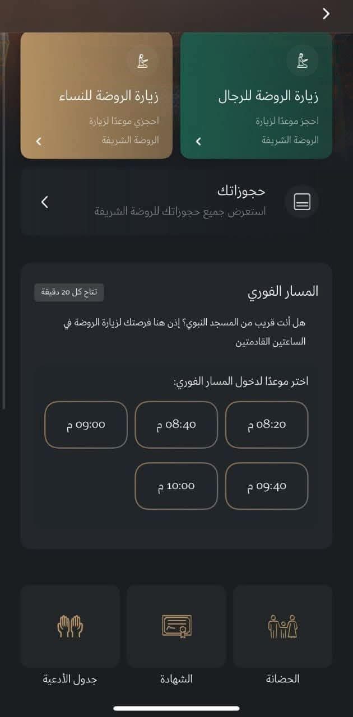This screenshot has height=717, width=353.
Task: Select the 08:40 م time slot
Action: pyautogui.click(x=176, y=425)
